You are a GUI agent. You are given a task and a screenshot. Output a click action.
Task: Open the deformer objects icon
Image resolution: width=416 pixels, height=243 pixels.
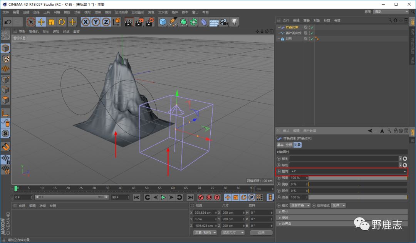tap(204, 22)
